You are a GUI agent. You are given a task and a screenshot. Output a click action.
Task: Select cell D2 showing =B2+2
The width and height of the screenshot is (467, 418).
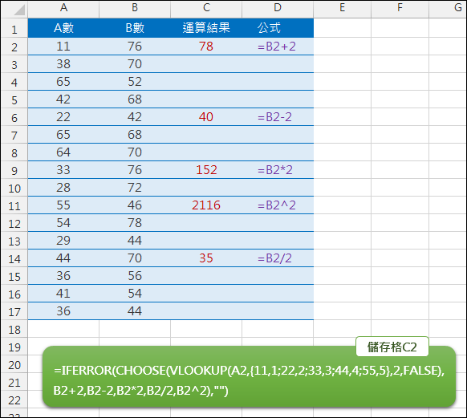pyautogui.click(x=278, y=47)
